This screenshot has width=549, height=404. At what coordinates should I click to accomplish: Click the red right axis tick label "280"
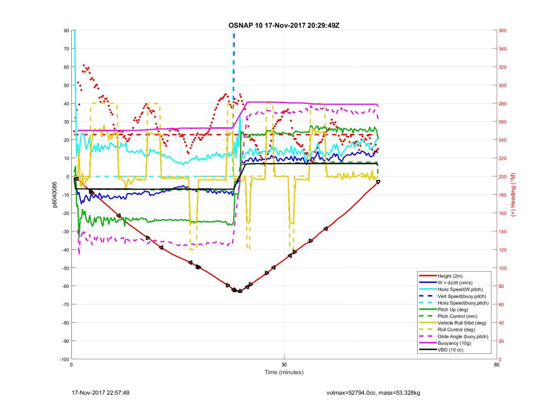click(503, 104)
